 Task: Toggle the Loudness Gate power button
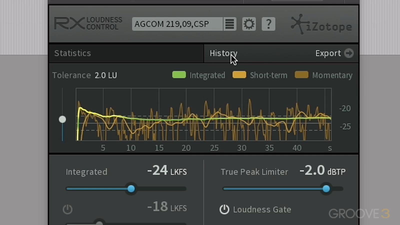[x=224, y=209]
